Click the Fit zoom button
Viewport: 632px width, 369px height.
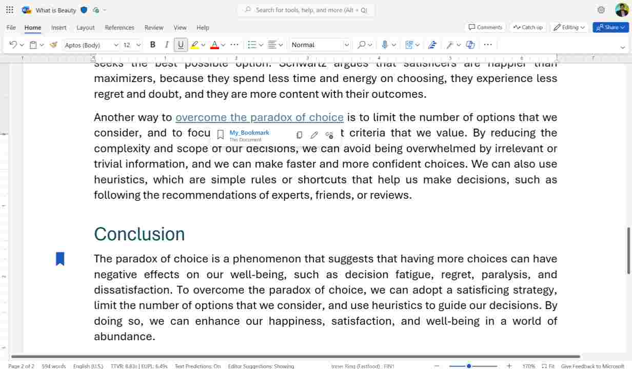548,366
